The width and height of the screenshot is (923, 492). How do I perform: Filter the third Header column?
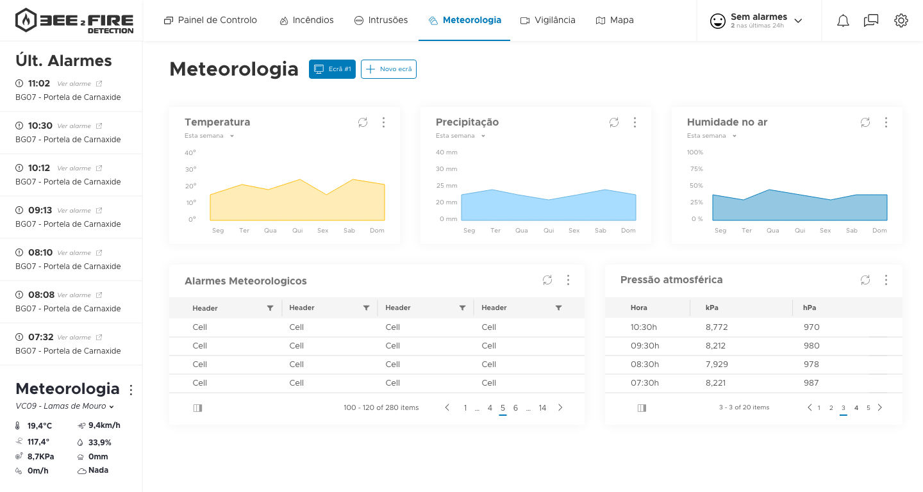click(462, 308)
